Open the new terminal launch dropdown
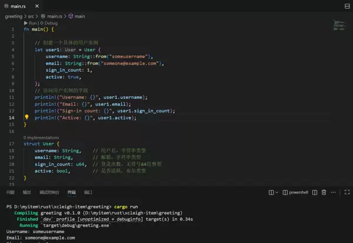353x243 pixels. coord(277,192)
